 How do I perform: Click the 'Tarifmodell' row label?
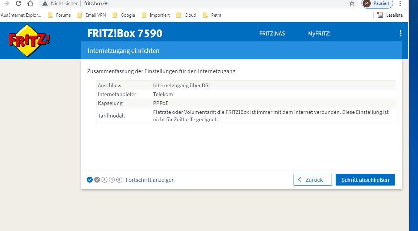pos(111,116)
